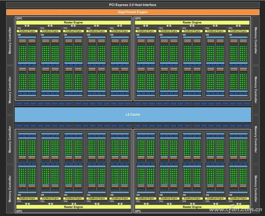Image resolution: width=265 pixels, height=216 pixels.
Task: Click the Raster Engine in the bottom-right GPC
Action: click(192, 207)
